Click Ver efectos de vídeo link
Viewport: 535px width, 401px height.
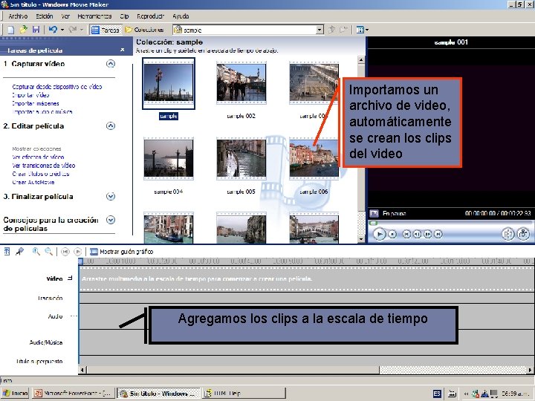[38, 157]
